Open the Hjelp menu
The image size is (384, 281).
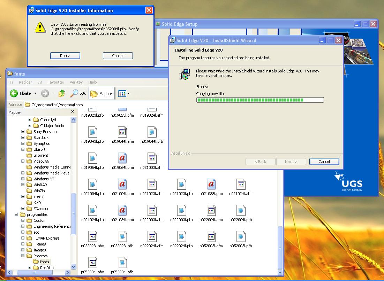coord(92,82)
